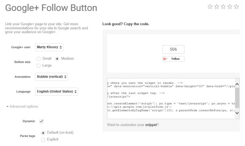The width and height of the screenshot is (245, 146).
Task: Click the 506 follower count bubble
Action: [x=173, y=49]
